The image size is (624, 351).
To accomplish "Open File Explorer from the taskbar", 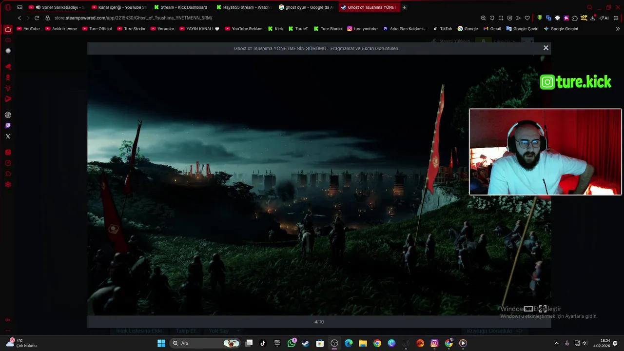I will point(363,343).
